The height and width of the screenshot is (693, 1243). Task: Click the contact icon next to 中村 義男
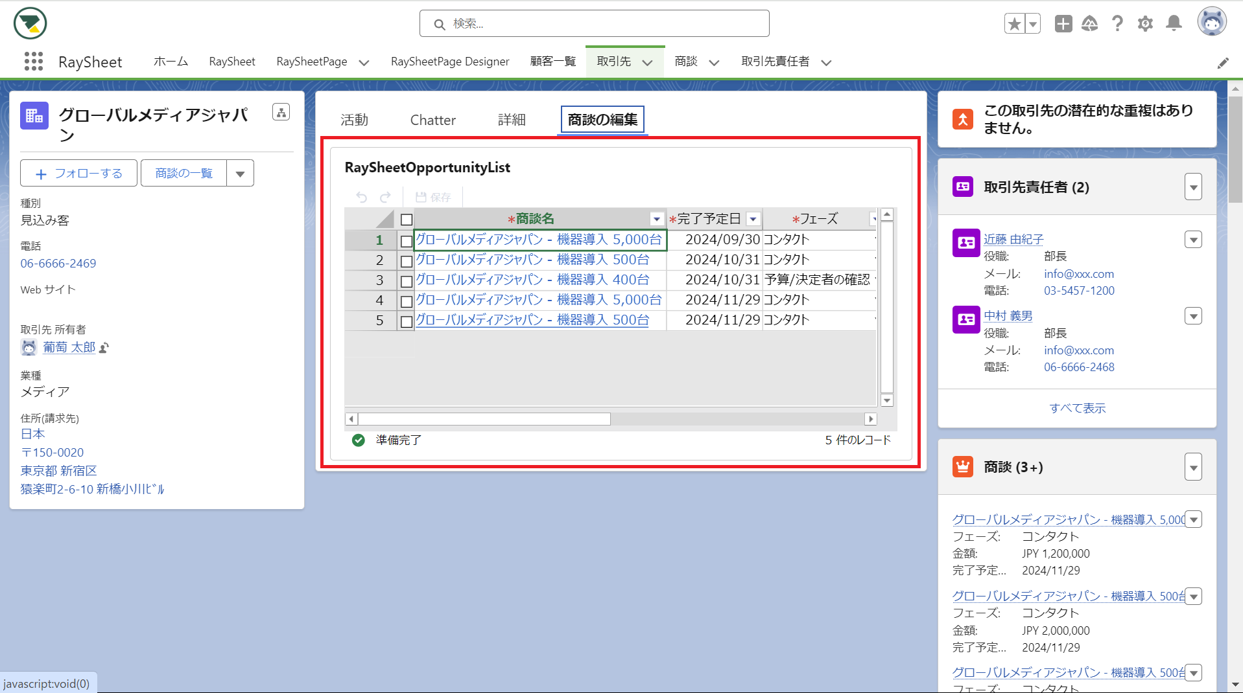point(966,319)
